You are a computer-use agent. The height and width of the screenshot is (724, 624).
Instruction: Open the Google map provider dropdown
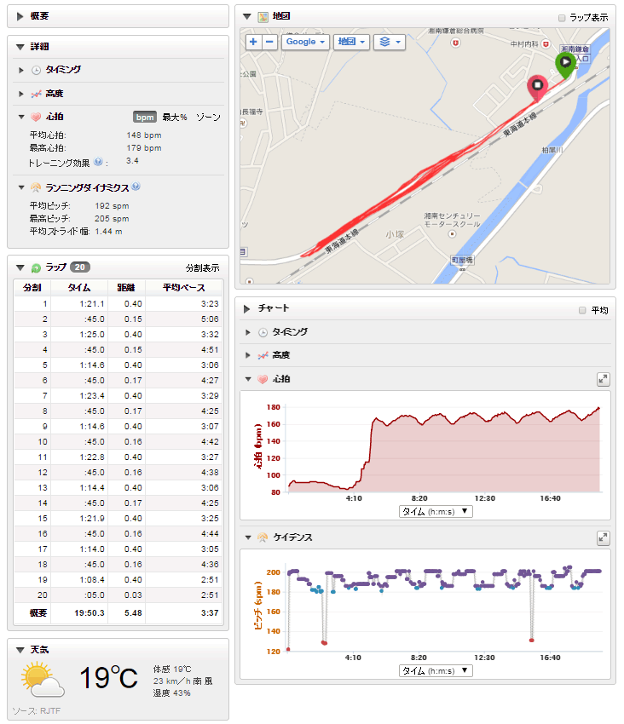[x=305, y=42]
